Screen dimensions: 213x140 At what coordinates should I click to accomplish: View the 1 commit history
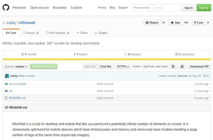click(29, 54)
